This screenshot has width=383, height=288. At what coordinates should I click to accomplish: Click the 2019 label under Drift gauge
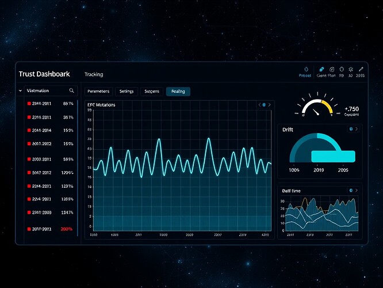point(319,170)
